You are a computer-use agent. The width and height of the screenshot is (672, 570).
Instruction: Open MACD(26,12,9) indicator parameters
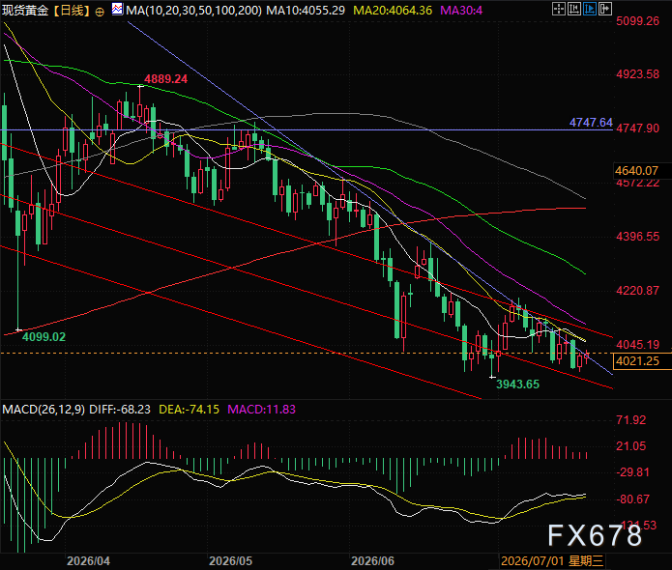click(44, 410)
